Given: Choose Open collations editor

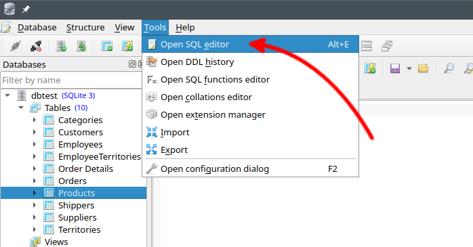Looking at the screenshot, I should [250, 97].
